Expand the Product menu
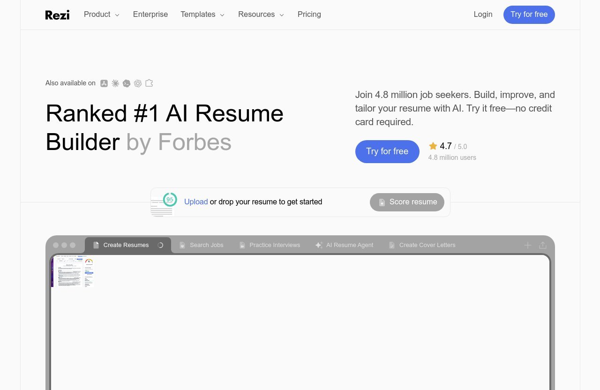Image resolution: width=600 pixels, height=390 pixels. [102, 15]
